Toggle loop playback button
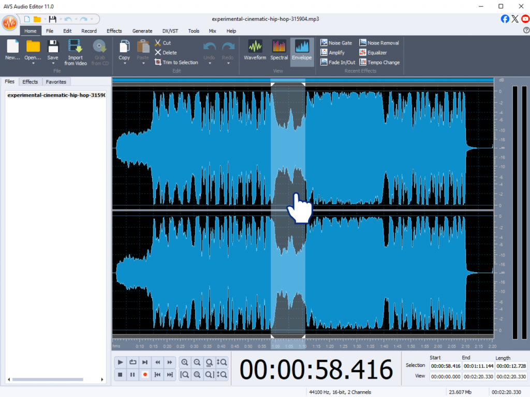The image size is (530, 397). [132, 362]
